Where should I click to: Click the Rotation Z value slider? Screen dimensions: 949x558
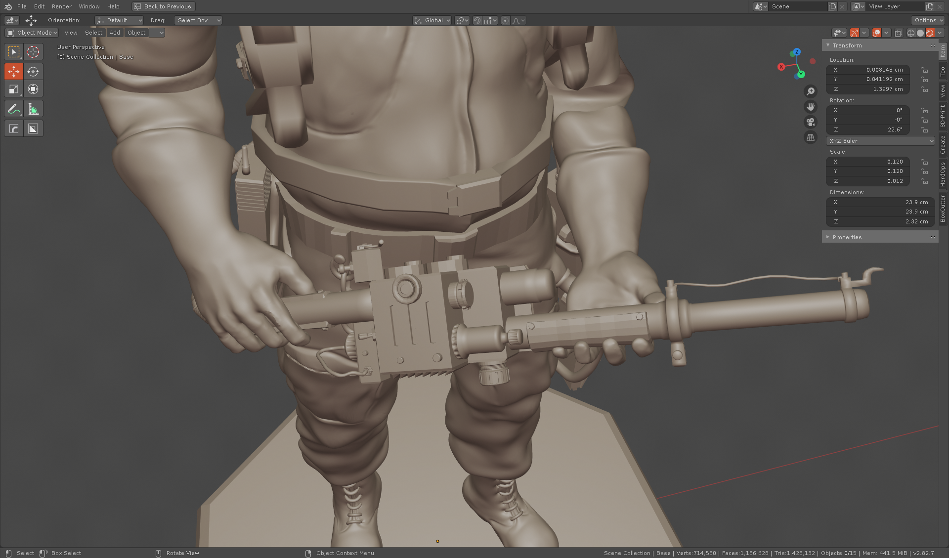(867, 129)
